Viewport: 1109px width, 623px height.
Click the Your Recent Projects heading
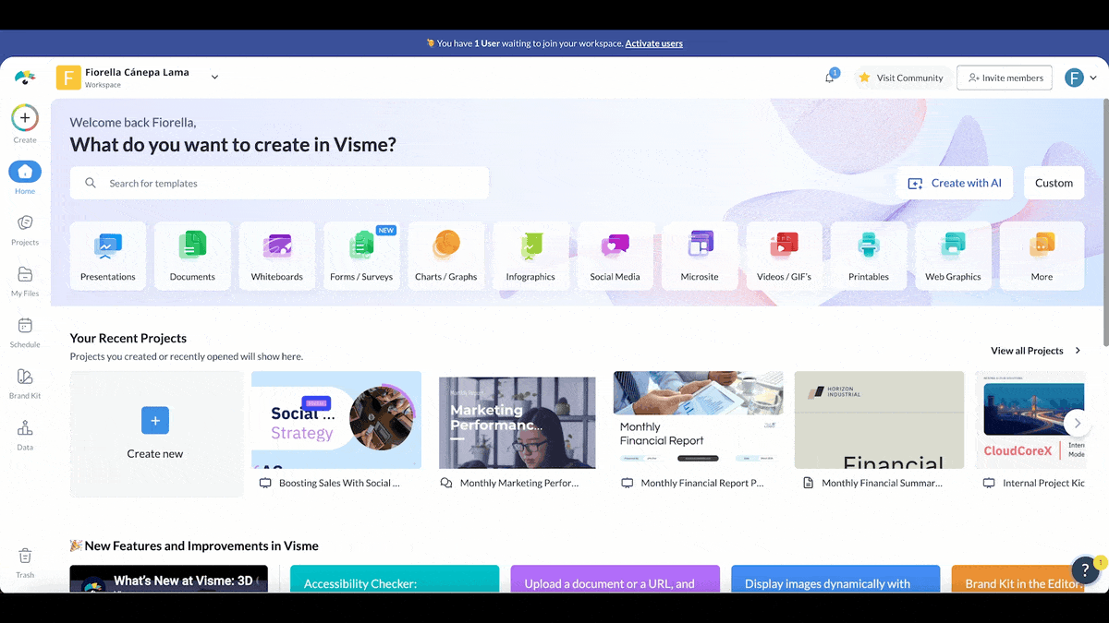click(128, 338)
